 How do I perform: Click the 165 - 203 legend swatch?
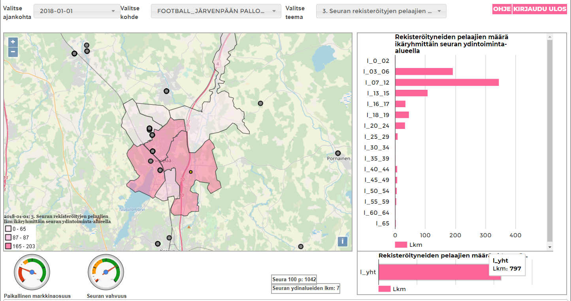[x=8, y=246]
